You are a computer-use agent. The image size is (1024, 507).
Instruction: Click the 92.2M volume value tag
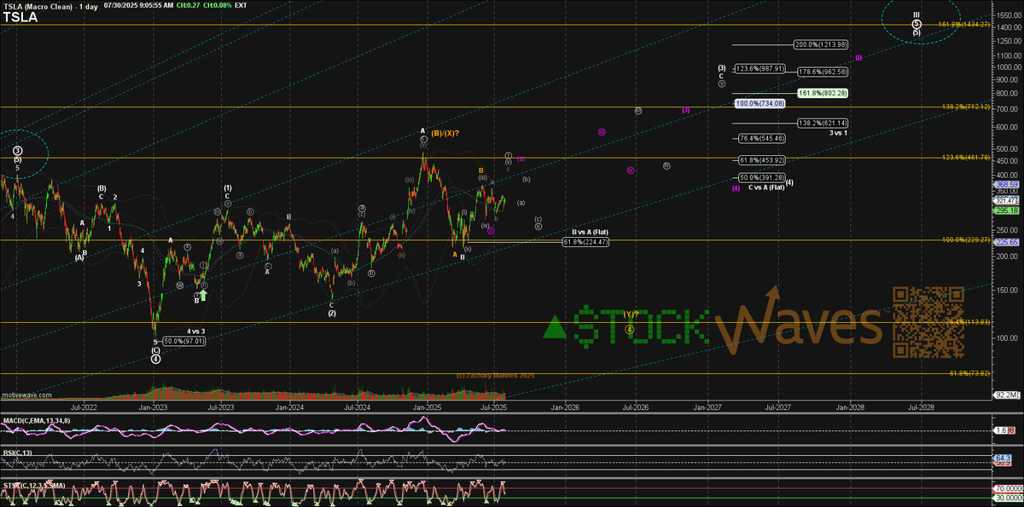click(x=1007, y=395)
